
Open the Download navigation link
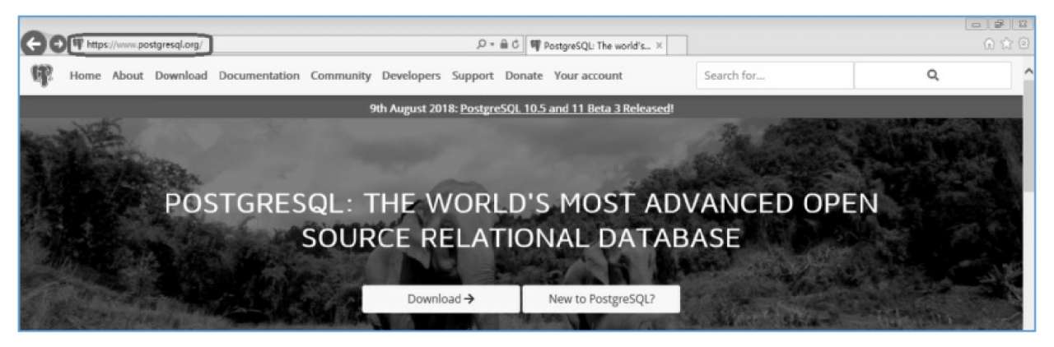pos(181,76)
